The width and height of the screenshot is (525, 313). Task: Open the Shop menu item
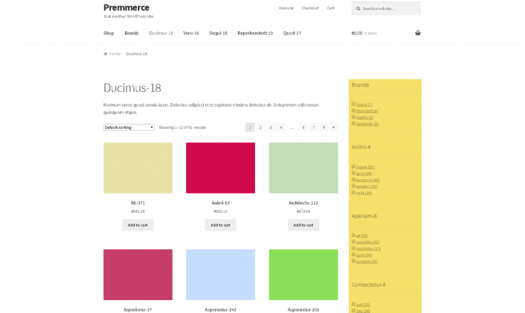pos(109,33)
